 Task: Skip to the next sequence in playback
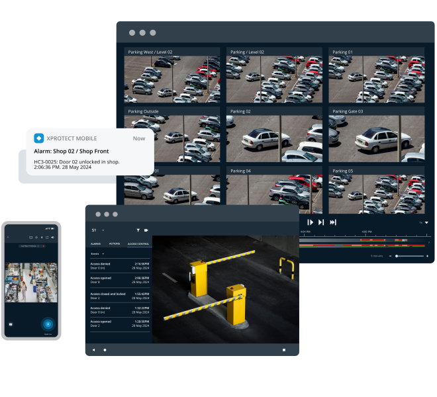tap(333, 222)
